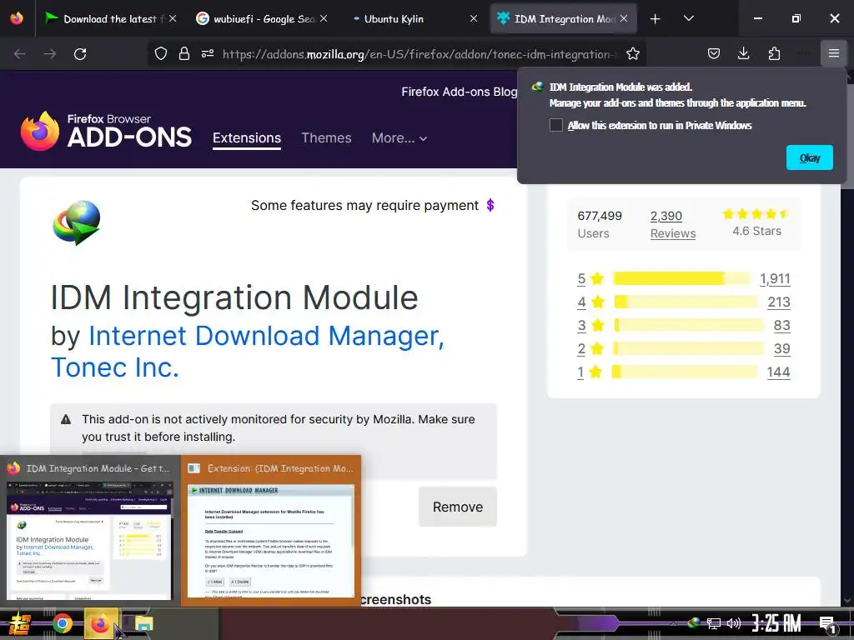Select 'Extension: (IDM Integration Mo...' window preview
The height and width of the screenshot is (640, 854).
coord(271,530)
